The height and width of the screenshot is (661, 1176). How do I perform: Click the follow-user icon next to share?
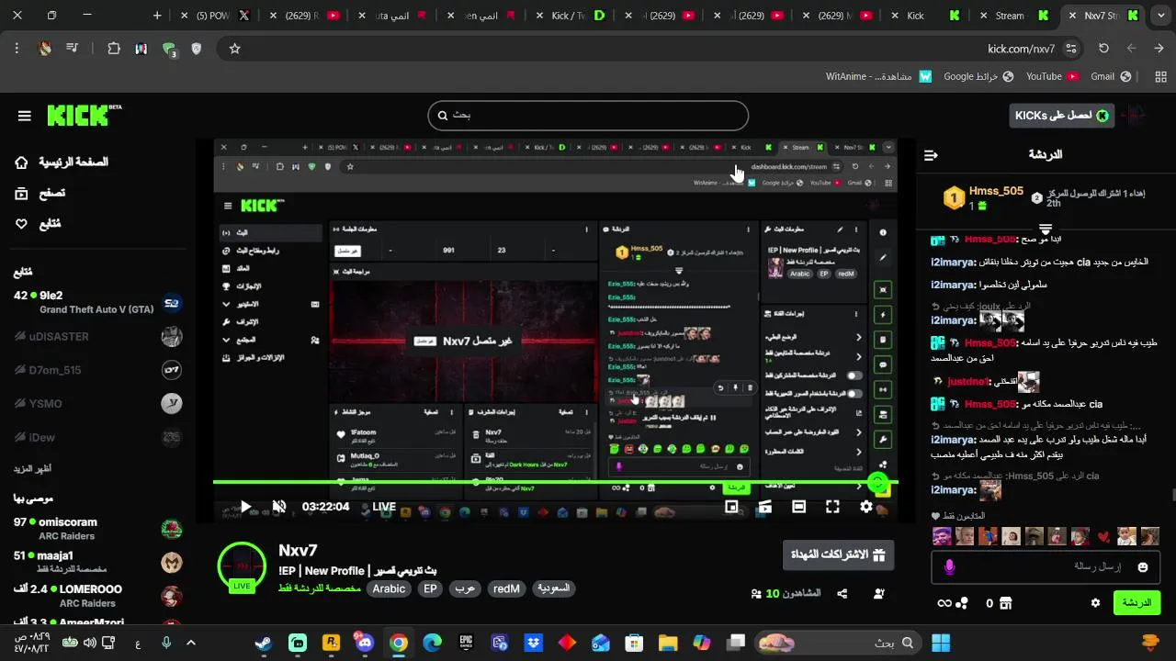tap(879, 594)
